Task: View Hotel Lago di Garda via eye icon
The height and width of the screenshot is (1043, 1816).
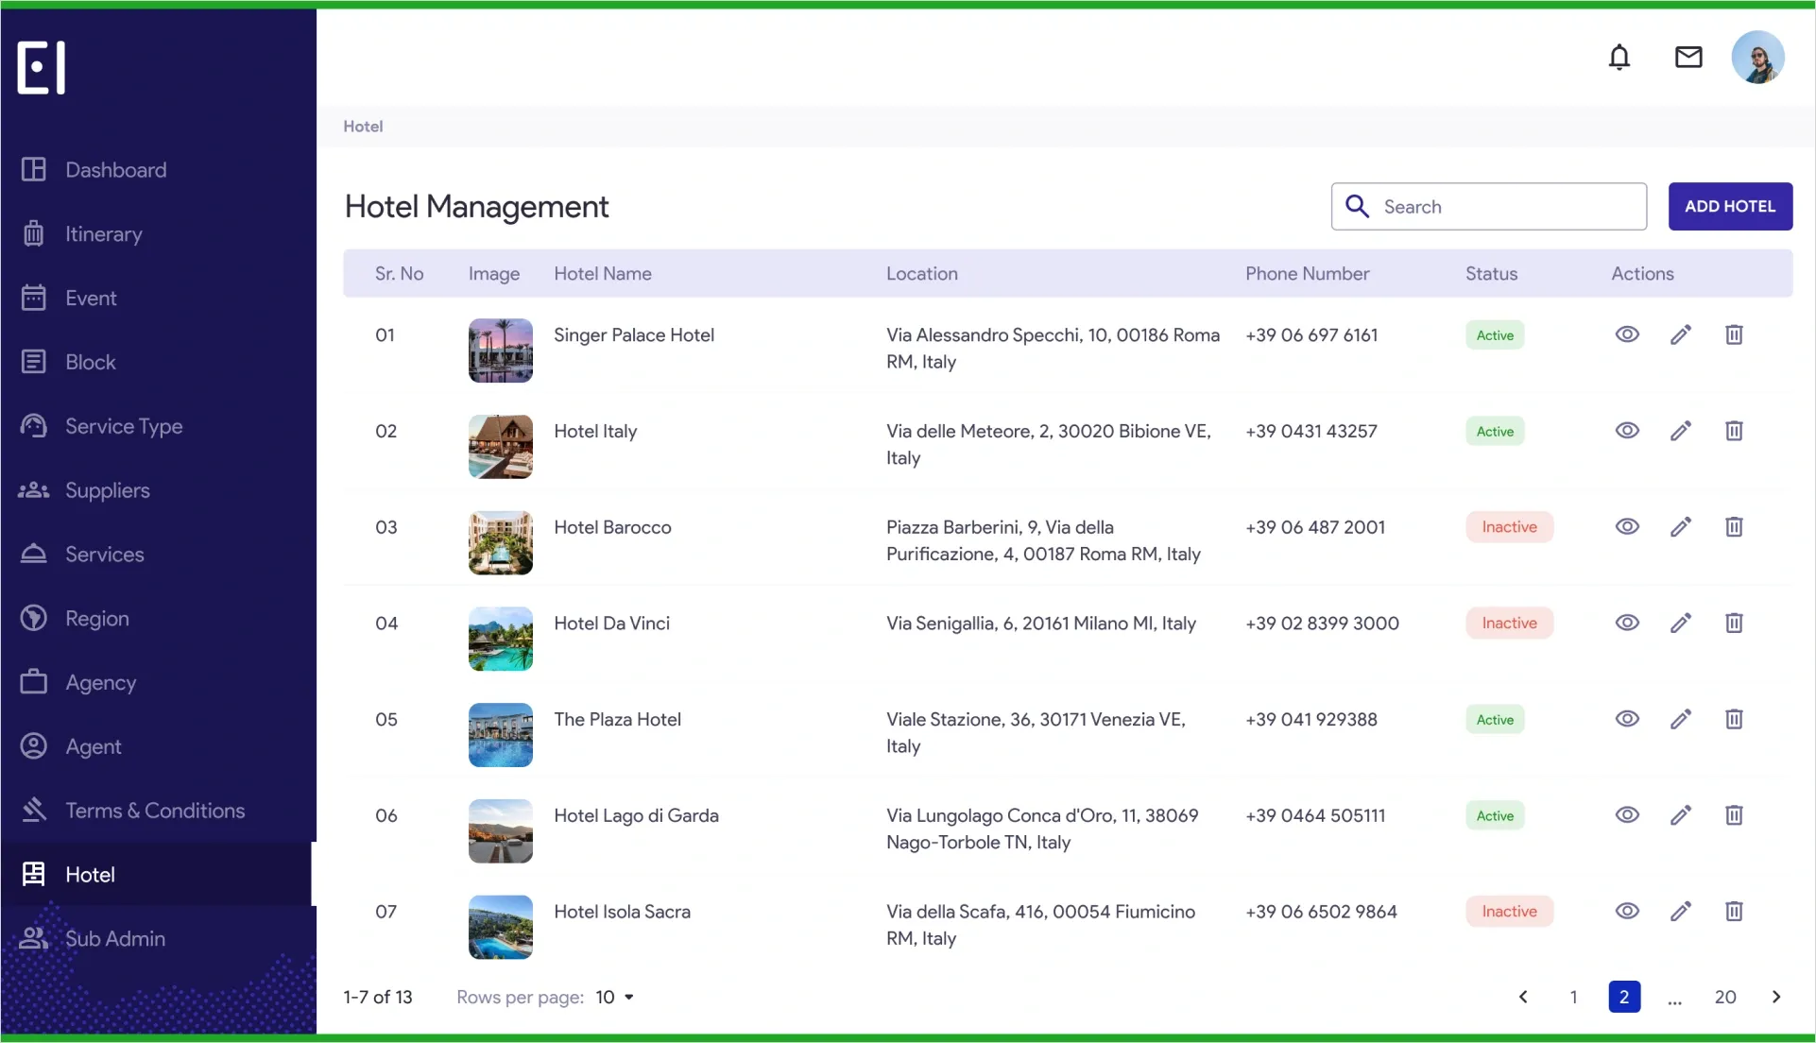Action: point(1627,815)
